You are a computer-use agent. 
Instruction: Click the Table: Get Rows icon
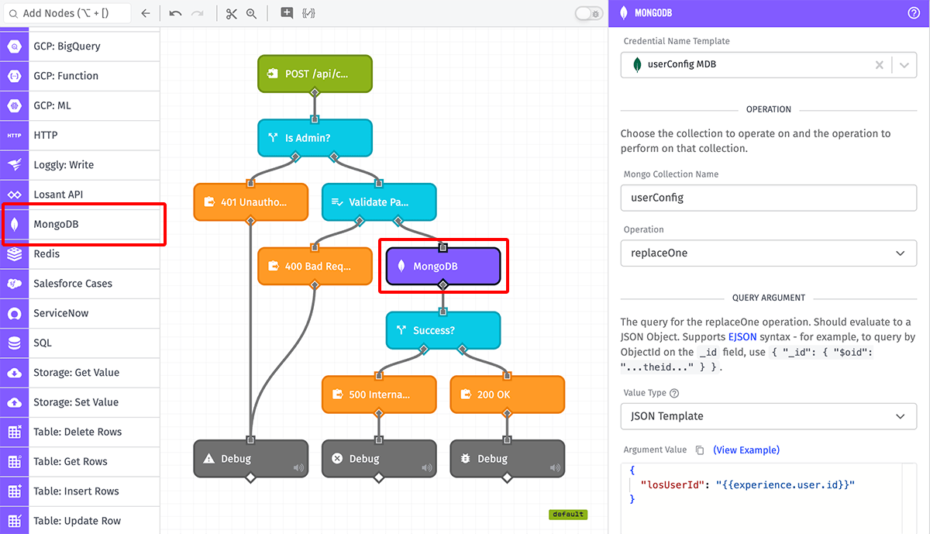[x=14, y=462]
